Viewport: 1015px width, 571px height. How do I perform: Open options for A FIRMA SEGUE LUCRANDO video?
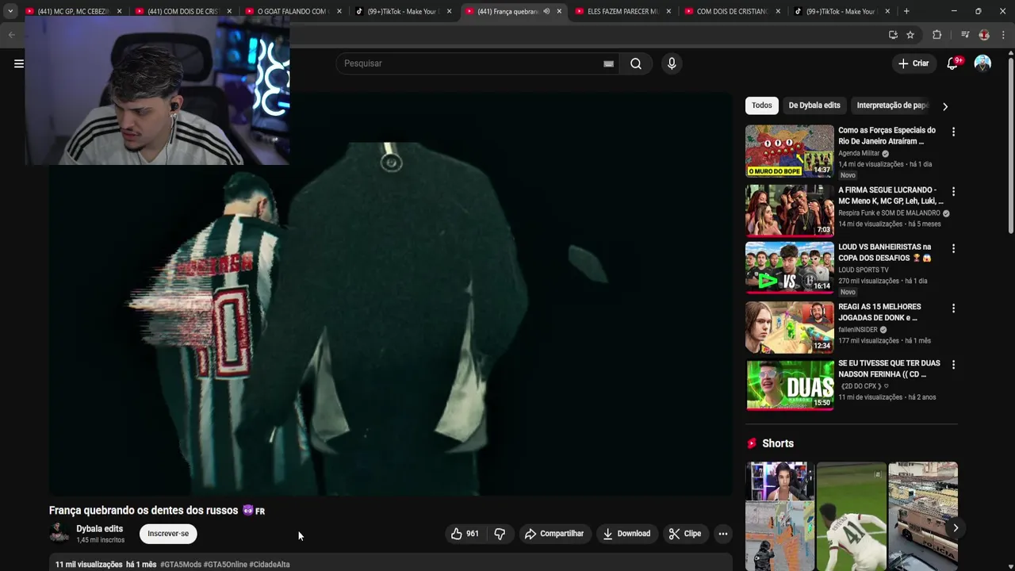coord(953,191)
